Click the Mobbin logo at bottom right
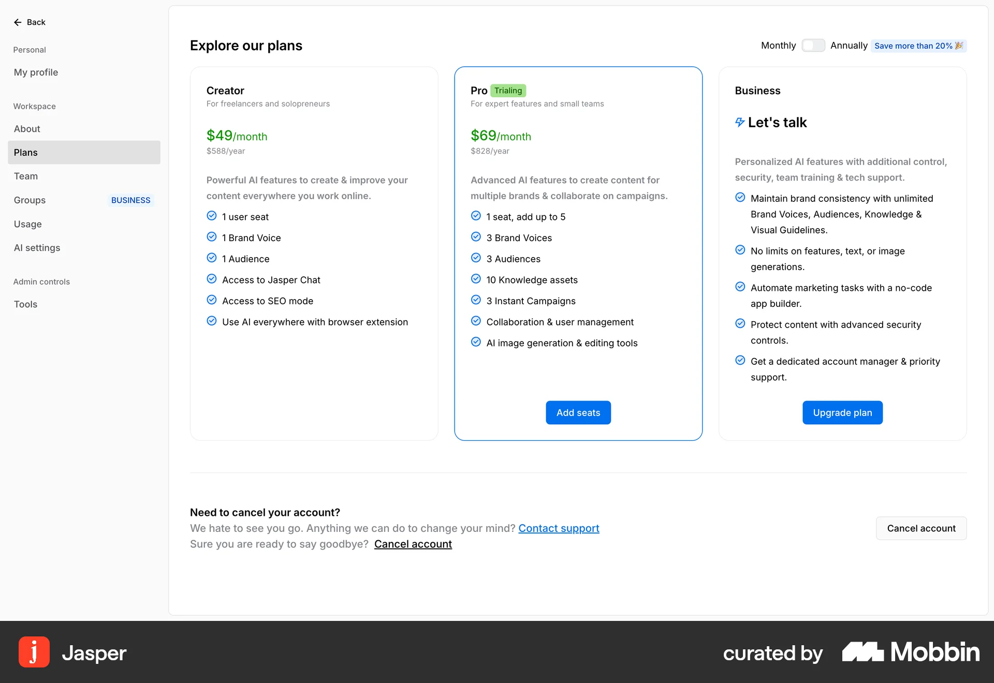Screen dimensions: 994x683 910,652
